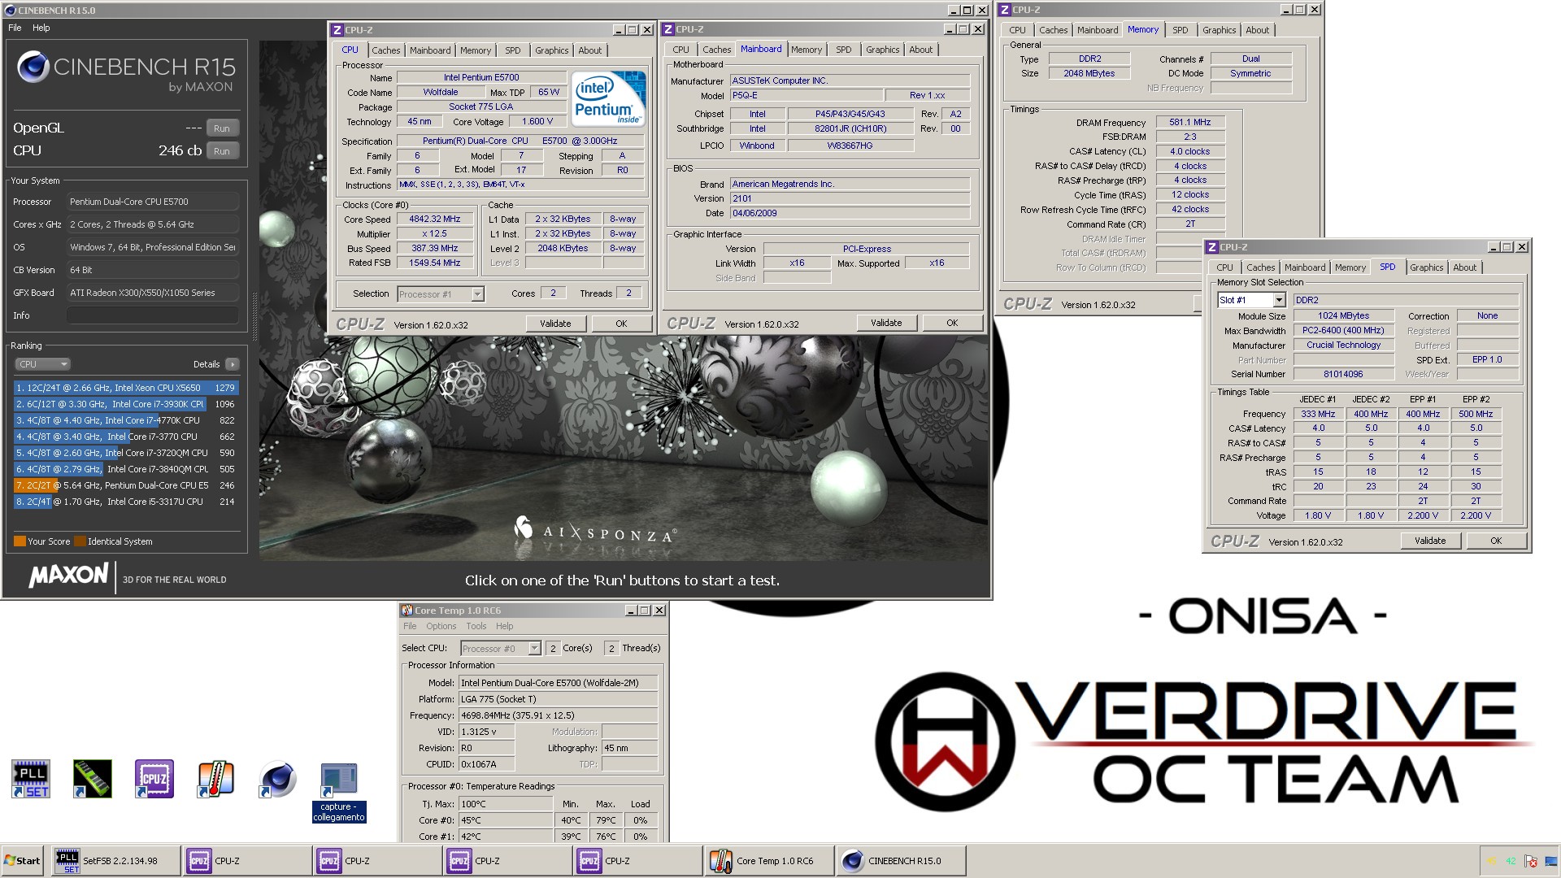
Task: Click the MAXON logo at the bottom of Cinebench
Action: coord(68,576)
